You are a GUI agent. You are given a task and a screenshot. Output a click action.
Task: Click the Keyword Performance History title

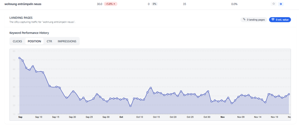click(29, 33)
